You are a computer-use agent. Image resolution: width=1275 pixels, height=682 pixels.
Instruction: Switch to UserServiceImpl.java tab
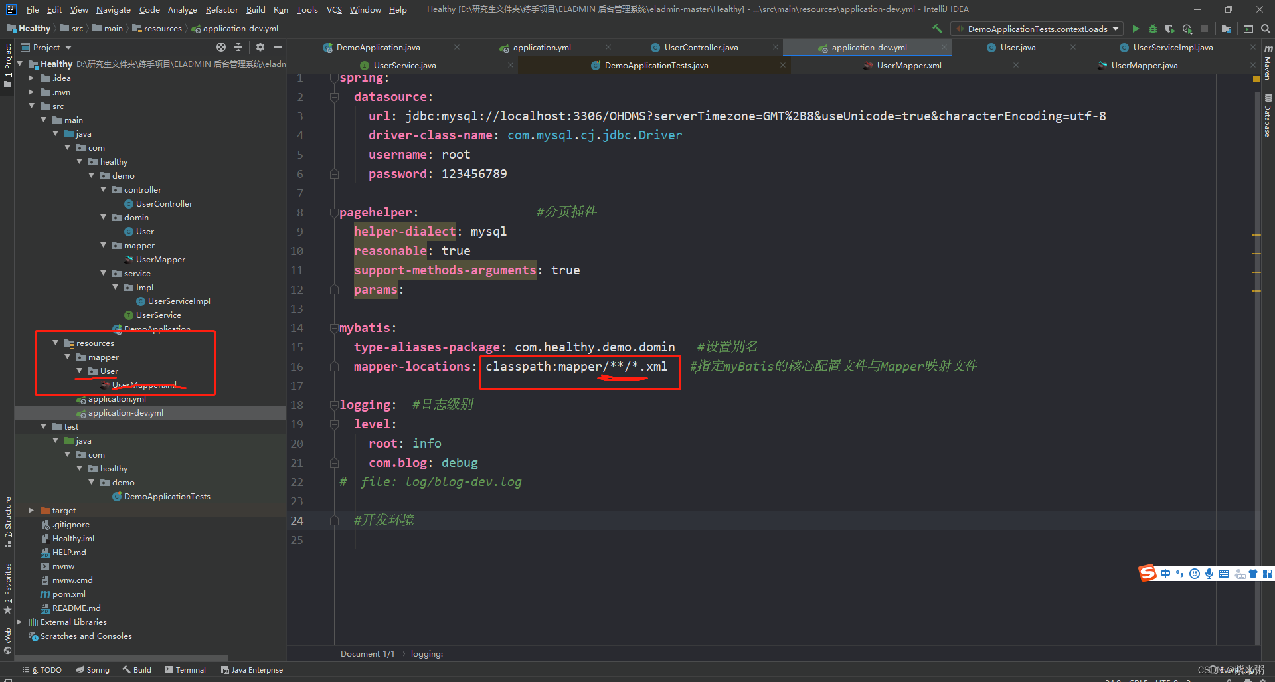(1173, 47)
